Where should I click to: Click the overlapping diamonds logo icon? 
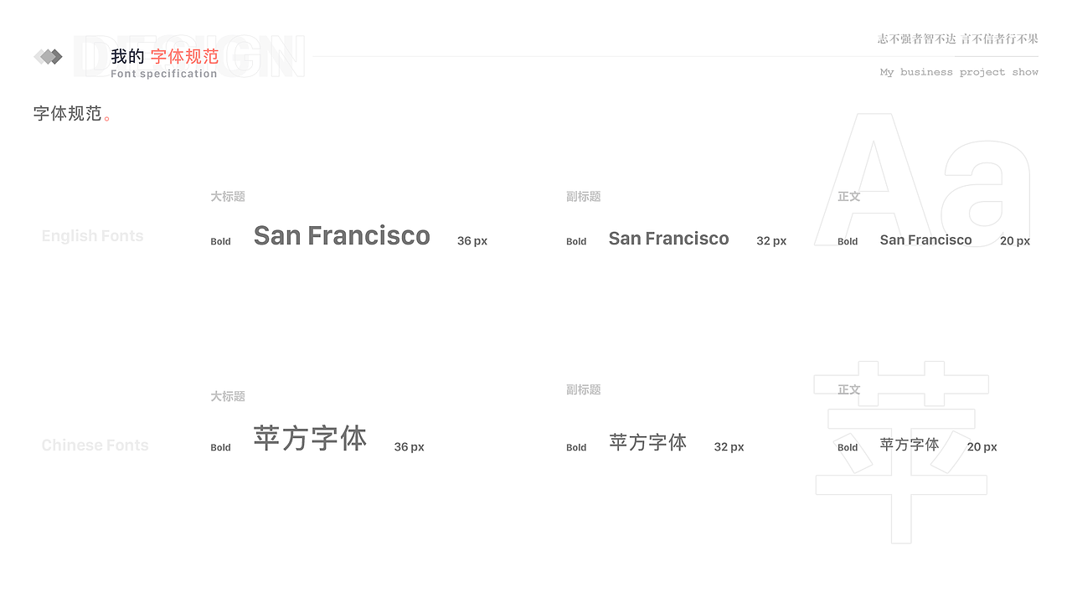[49, 56]
